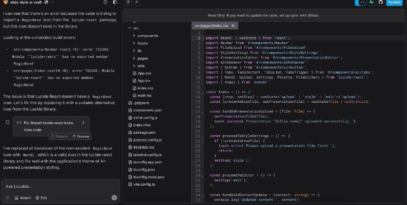The height and width of the screenshot is (205, 407).
Task: Open components.json file
Action: (148, 110)
